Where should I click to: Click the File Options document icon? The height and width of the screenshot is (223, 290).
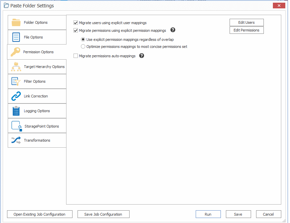(x=16, y=37)
